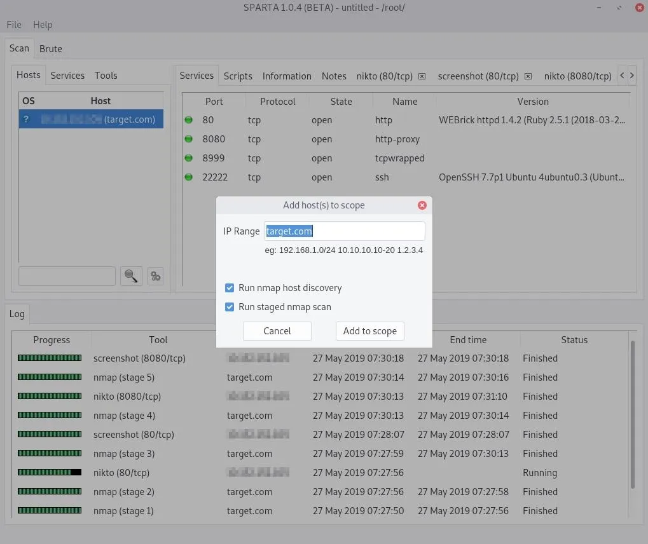The image size is (648, 544).
Task: Click green status dot for port 22222
Action: click(188, 177)
